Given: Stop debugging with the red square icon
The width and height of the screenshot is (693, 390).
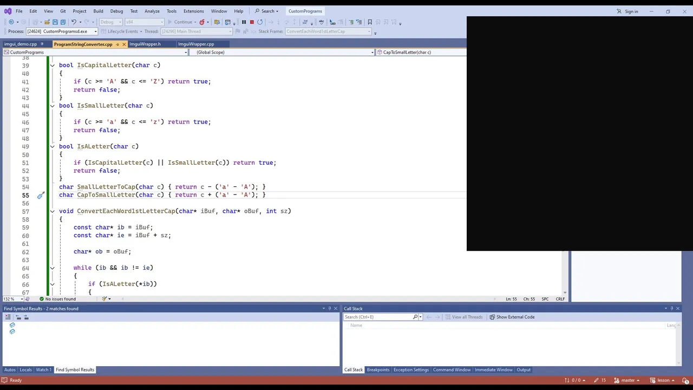Looking at the screenshot, I should point(252,22).
